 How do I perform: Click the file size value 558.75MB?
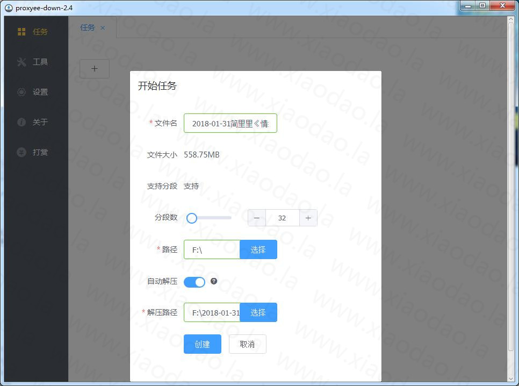pos(201,155)
